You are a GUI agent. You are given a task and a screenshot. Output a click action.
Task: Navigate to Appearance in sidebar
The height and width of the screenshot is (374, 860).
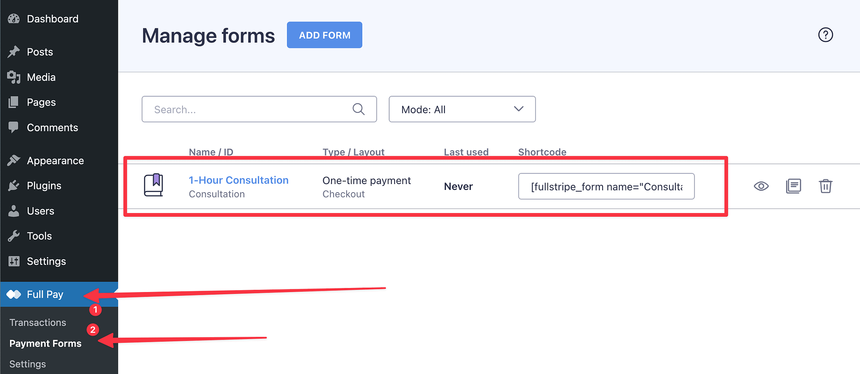(55, 161)
